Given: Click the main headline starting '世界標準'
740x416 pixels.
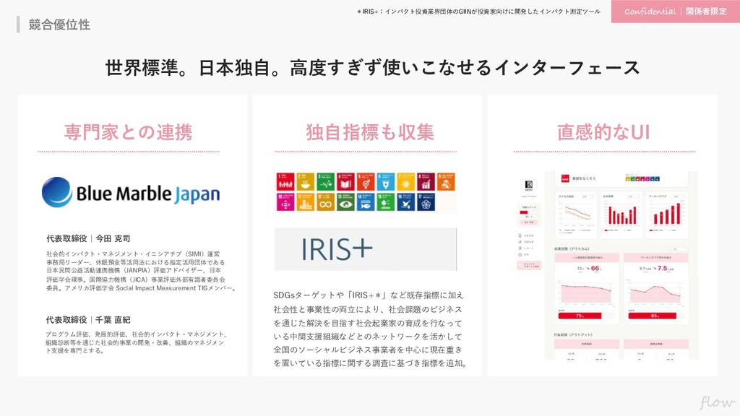Looking at the screenshot, I should 372,67.
